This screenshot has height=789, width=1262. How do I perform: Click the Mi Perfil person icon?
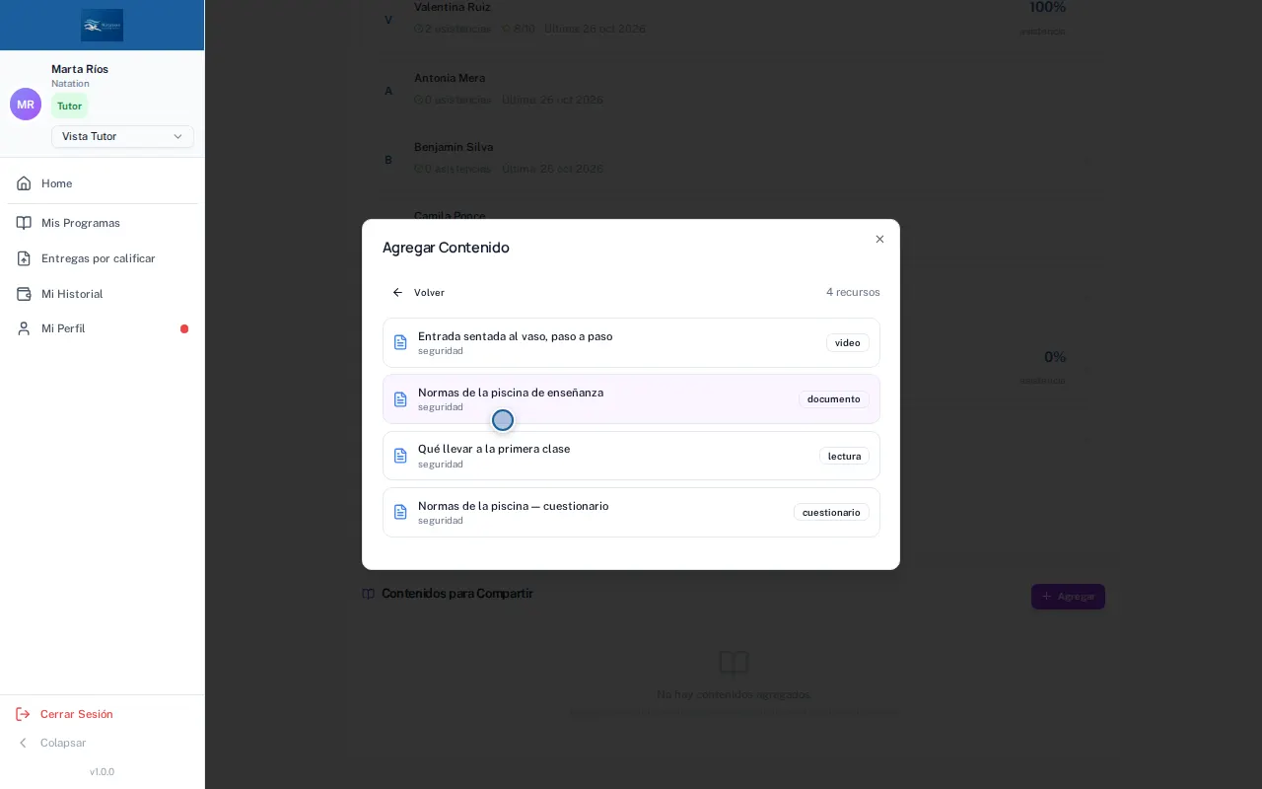click(24, 328)
